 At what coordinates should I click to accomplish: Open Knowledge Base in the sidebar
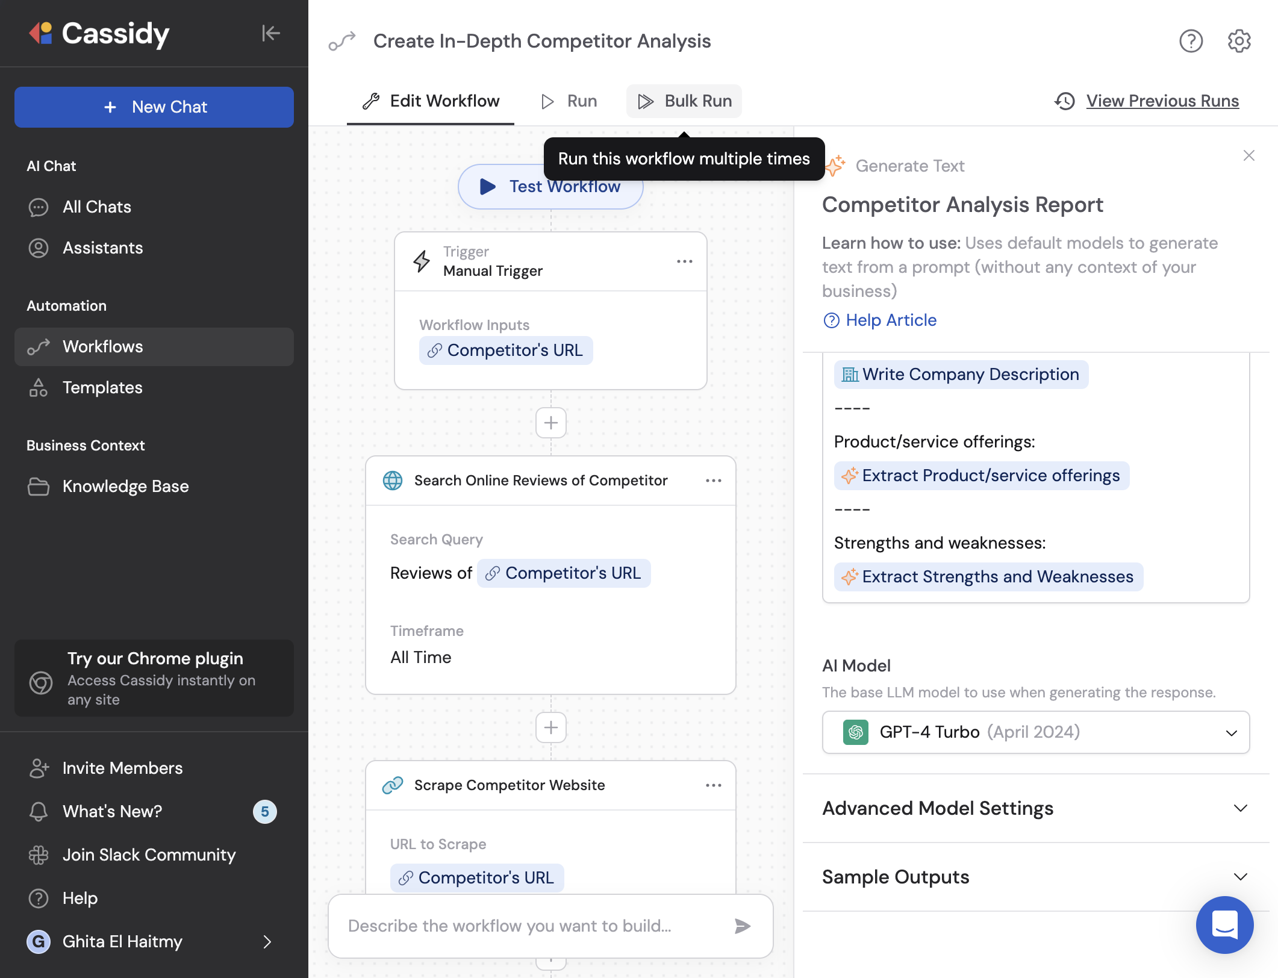[154, 487]
